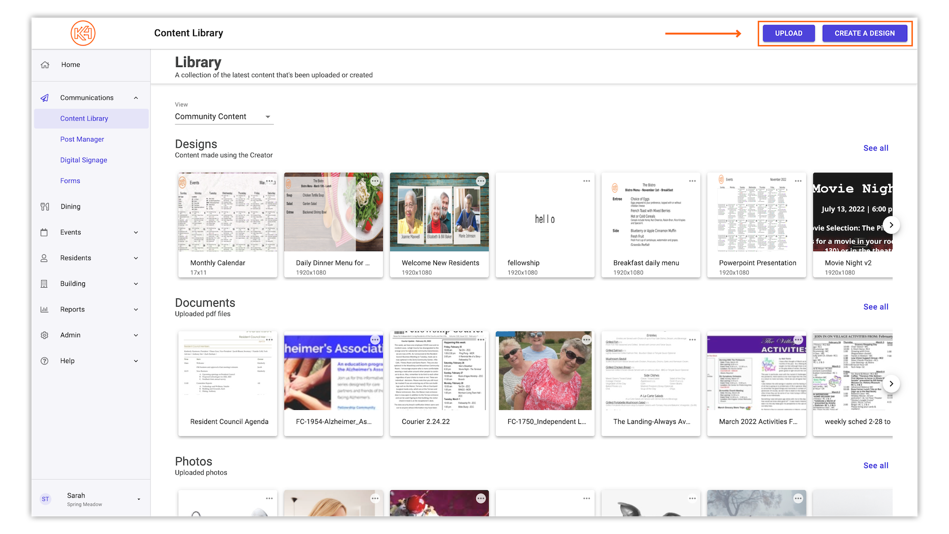Viewport: 949px width, 534px height.
Task: Show next designs with right arrow
Action: 891,225
